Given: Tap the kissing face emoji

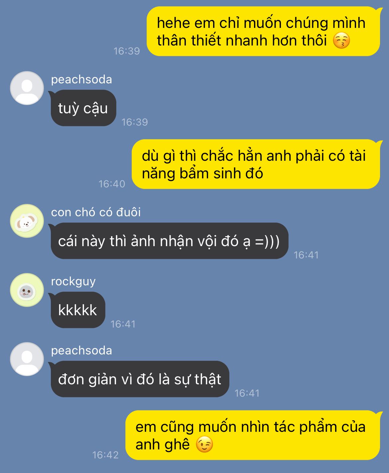Looking at the screenshot, I should 341,41.
